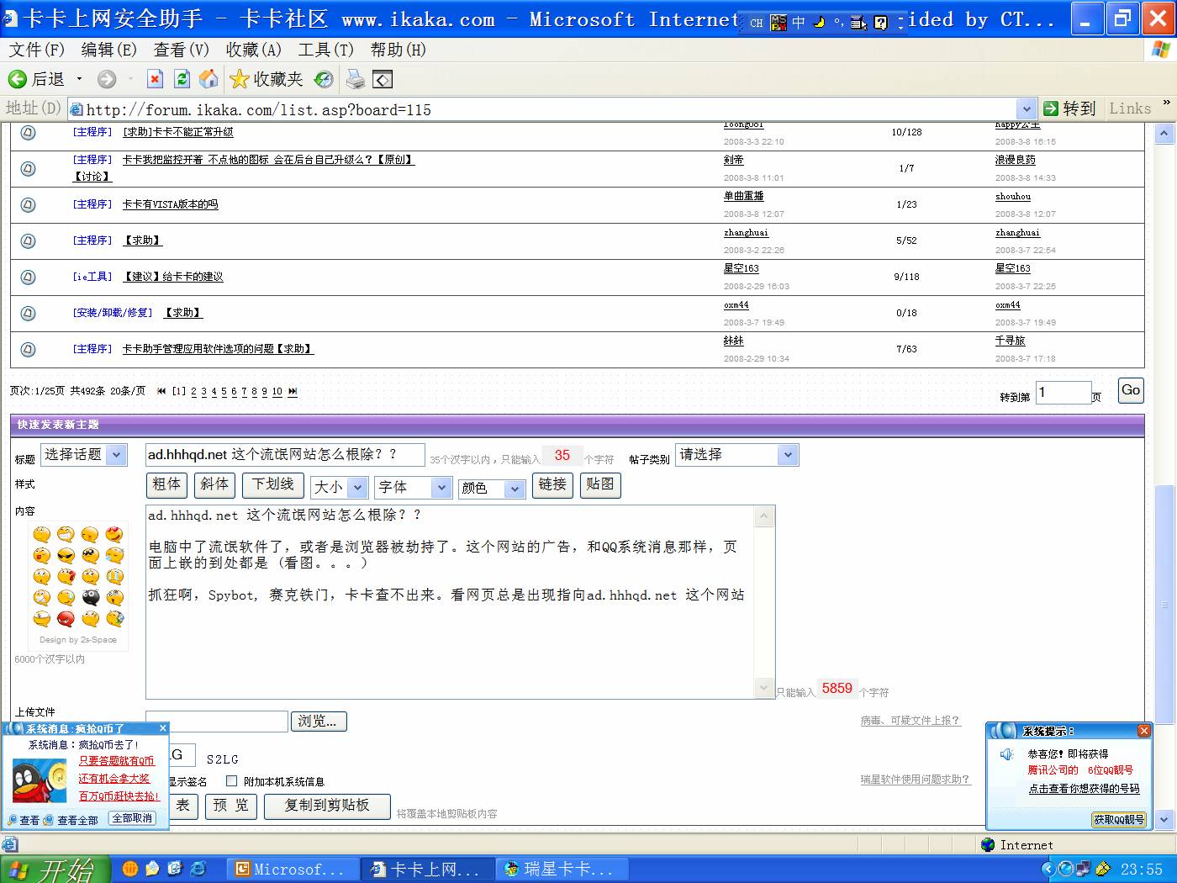The width and height of the screenshot is (1177, 883).
Task: Go to Home page icon
Action: 208,79
